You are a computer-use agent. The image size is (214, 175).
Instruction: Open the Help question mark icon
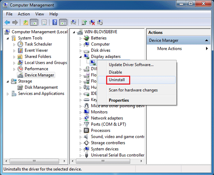click(55, 22)
